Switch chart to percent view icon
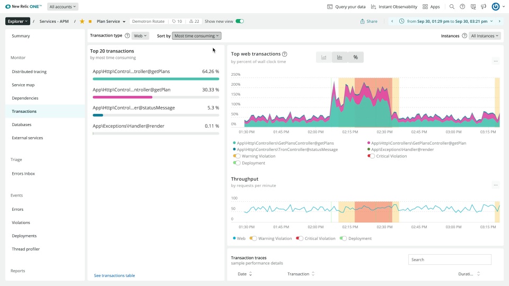Viewport: 509px width, 286px height. tap(355, 57)
